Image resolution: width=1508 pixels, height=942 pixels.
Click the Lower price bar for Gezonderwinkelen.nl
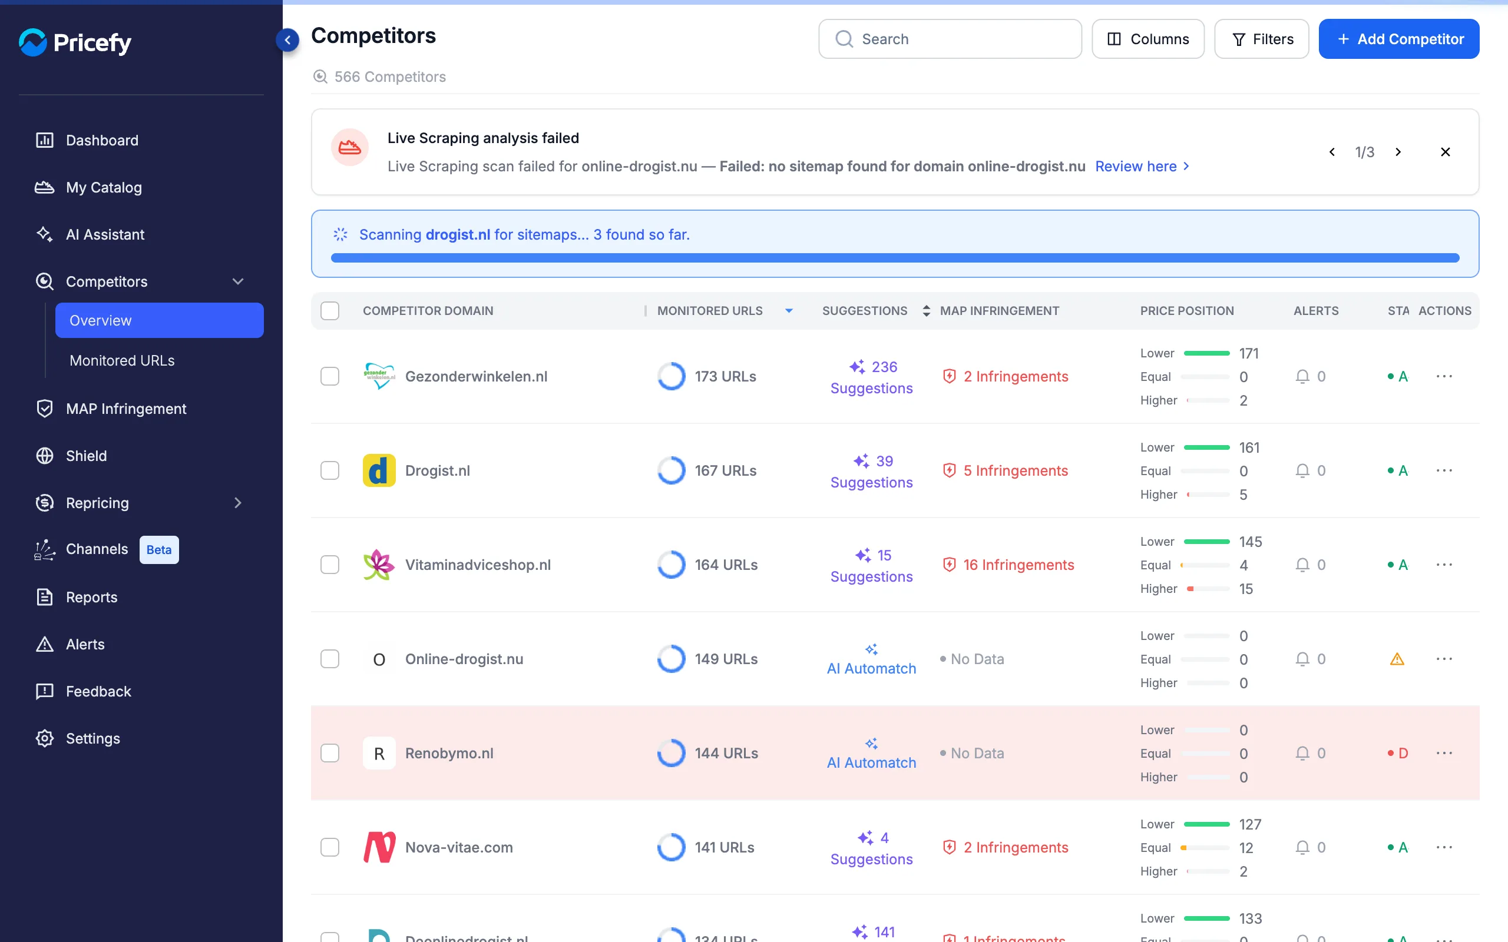click(1206, 353)
